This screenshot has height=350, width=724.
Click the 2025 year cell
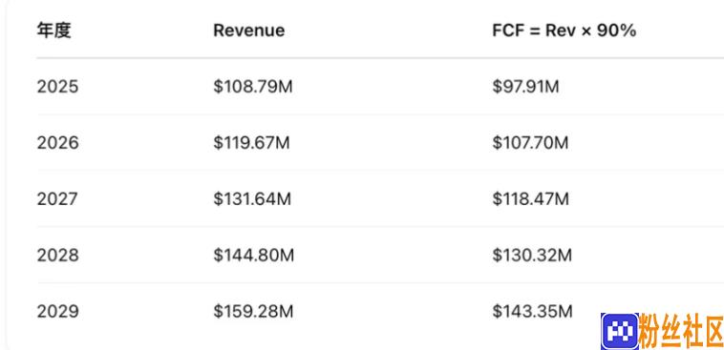pos(57,87)
